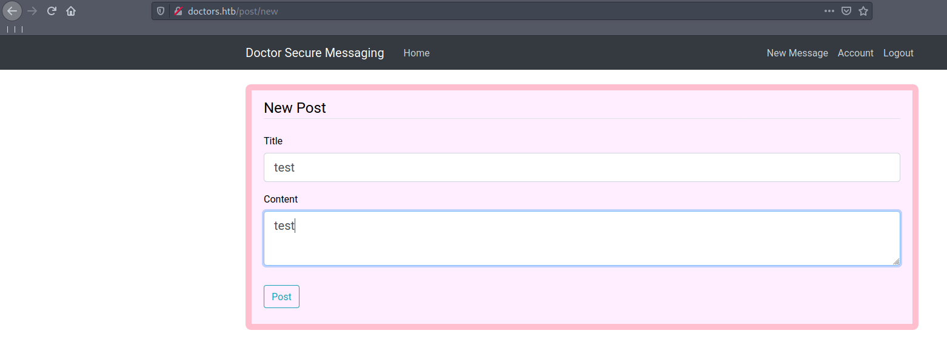Go back using the browser back arrow
This screenshot has height=356, width=947.
(x=12, y=11)
